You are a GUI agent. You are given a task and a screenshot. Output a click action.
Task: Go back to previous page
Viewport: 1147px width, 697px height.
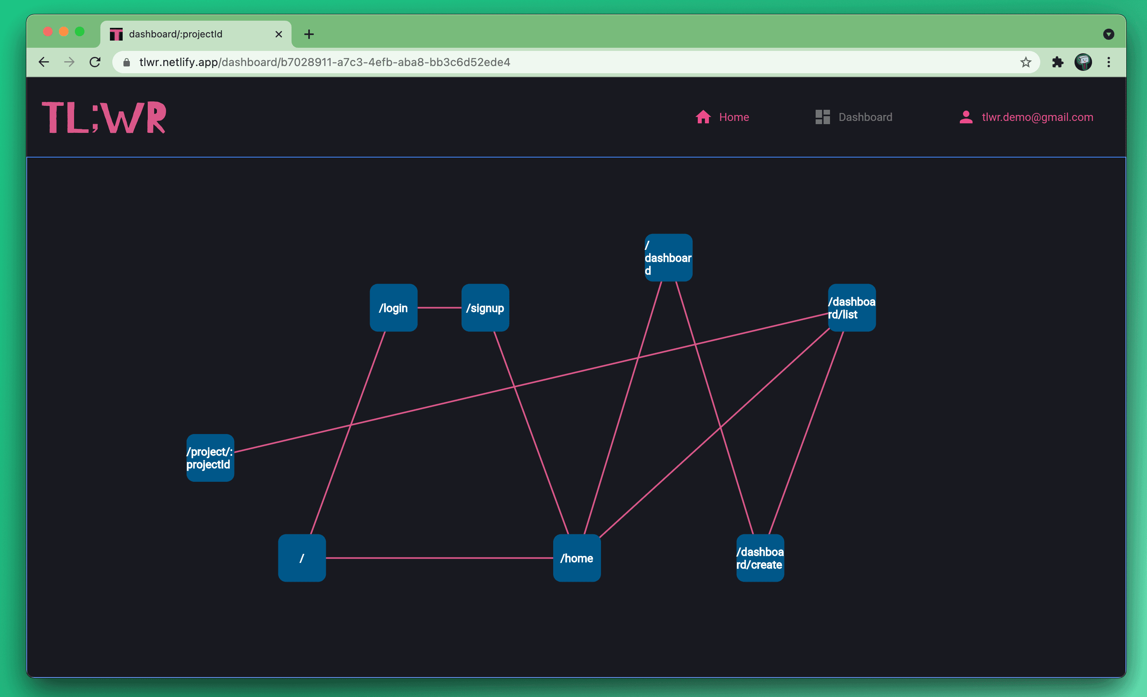click(x=44, y=62)
